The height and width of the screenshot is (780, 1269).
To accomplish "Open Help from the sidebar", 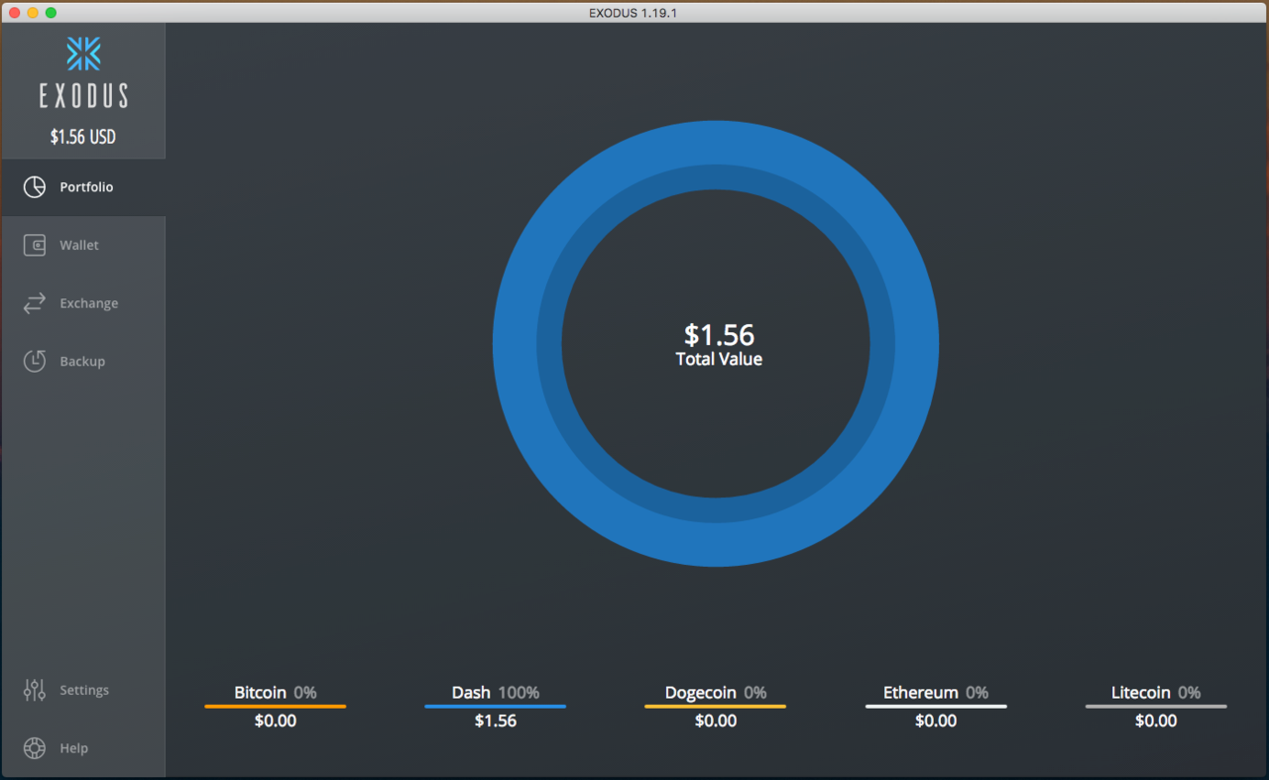I will coord(83,748).
